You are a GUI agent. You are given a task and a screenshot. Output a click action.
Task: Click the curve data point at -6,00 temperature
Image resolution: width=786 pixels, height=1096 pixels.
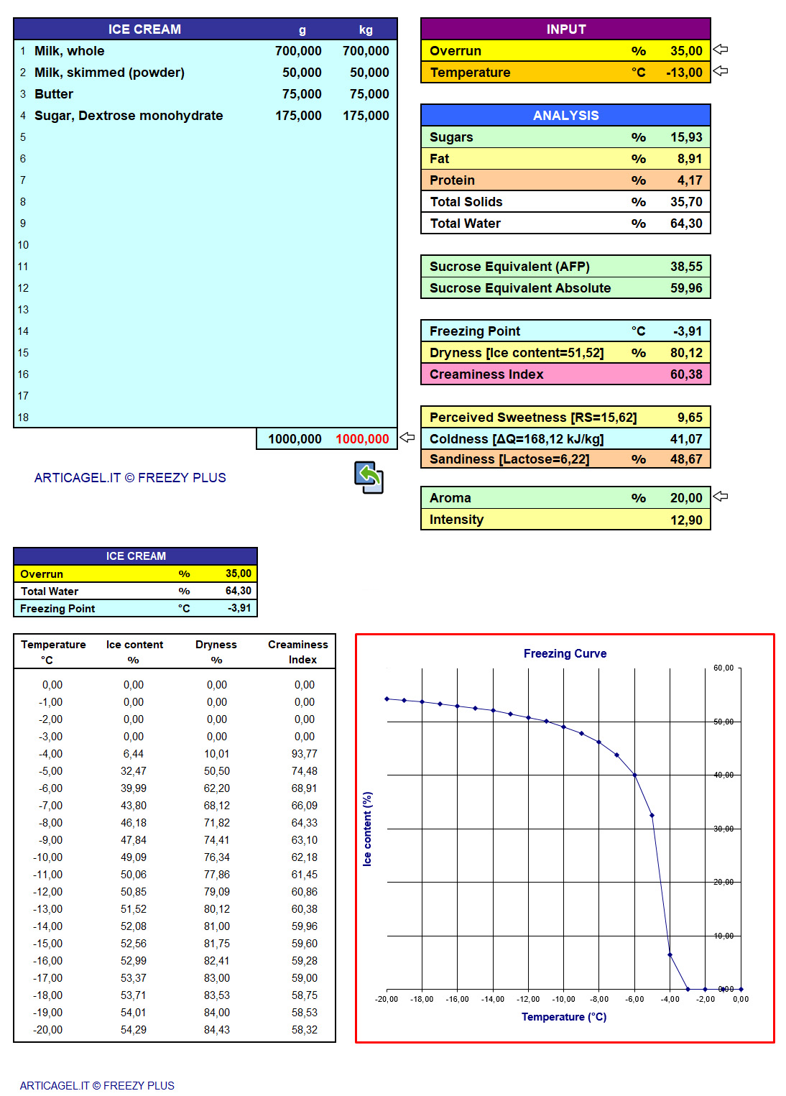tap(634, 775)
